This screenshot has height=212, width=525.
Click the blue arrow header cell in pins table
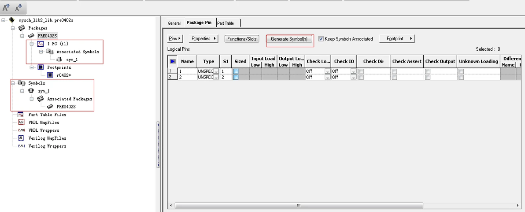click(x=173, y=61)
